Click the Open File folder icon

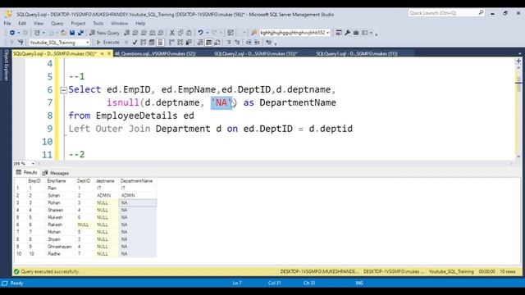(63, 33)
